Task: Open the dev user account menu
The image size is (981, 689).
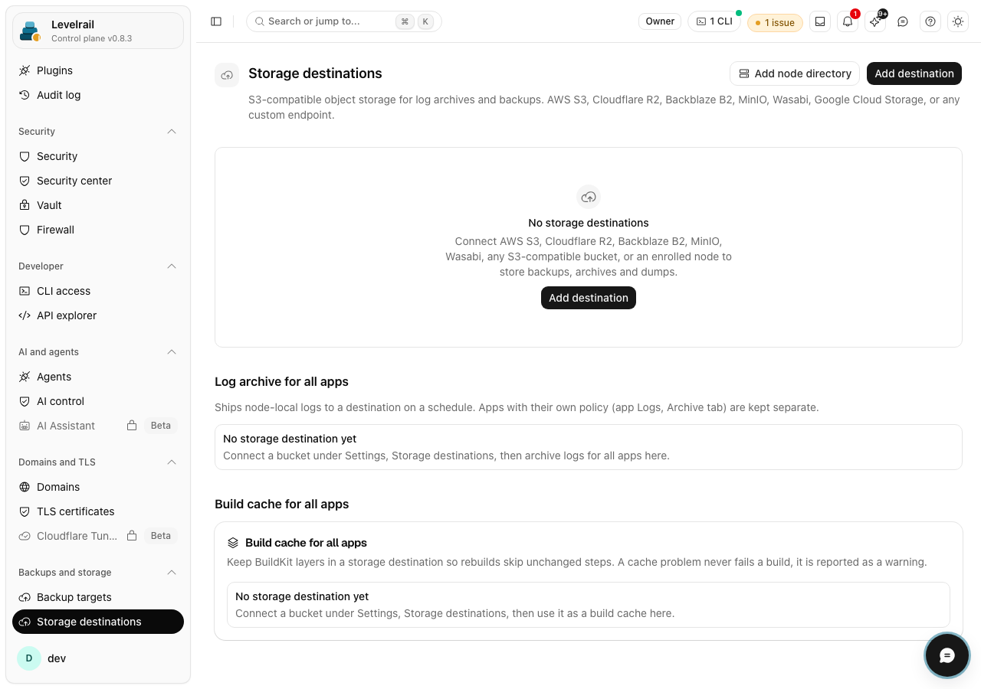Action: point(98,658)
